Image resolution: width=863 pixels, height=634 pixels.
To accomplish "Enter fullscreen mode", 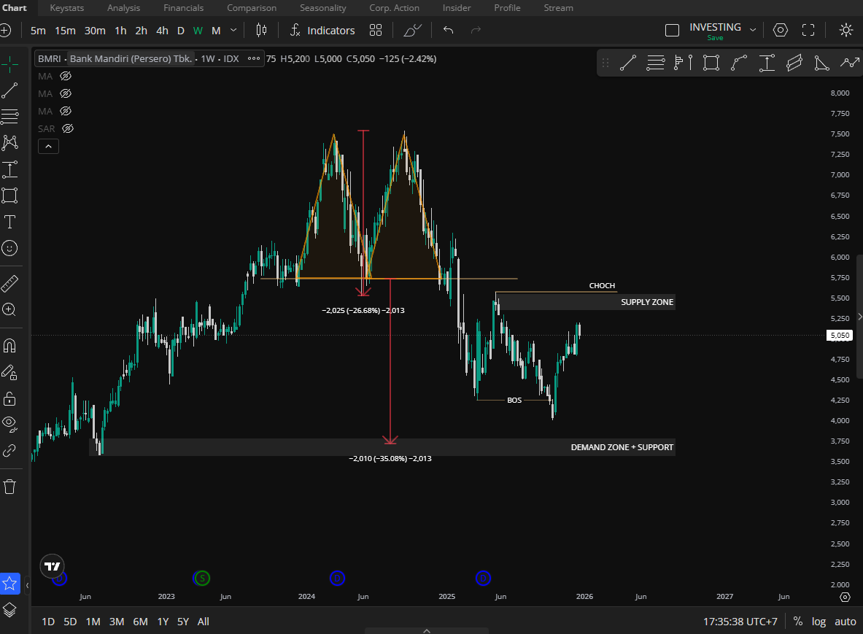I will pos(808,30).
